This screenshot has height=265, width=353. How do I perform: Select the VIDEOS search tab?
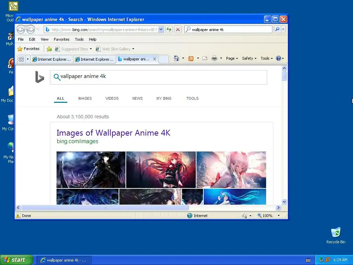pyautogui.click(x=112, y=98)
